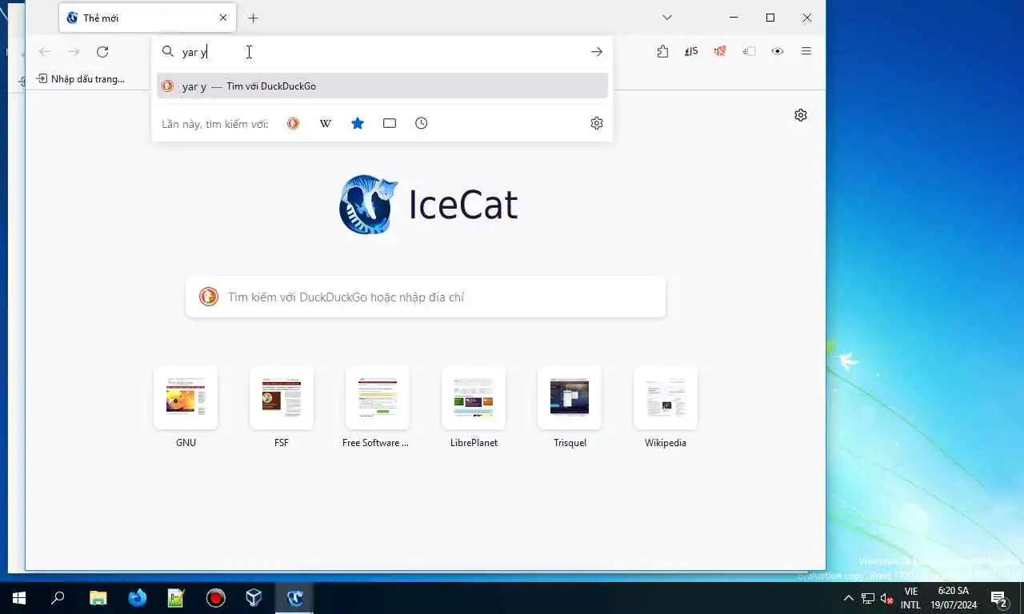
Task: Expand the list all tabs chevron
Action: tap(667, 18)
